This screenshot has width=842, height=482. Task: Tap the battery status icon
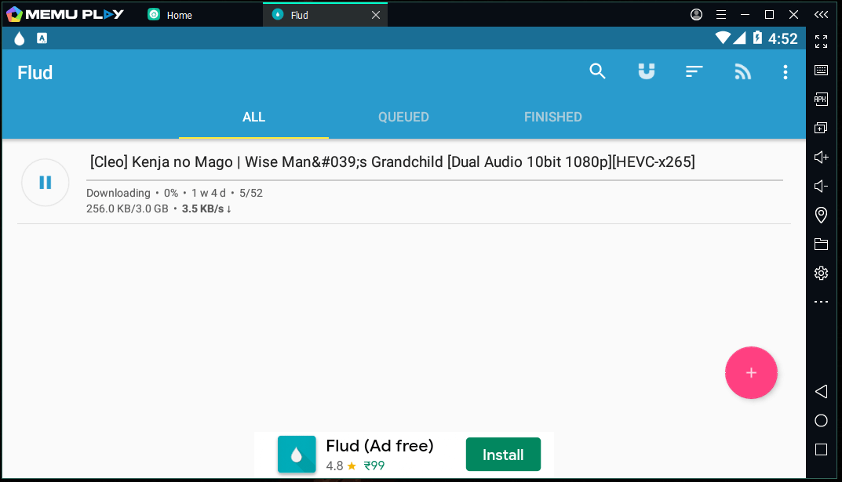(757, 38)
